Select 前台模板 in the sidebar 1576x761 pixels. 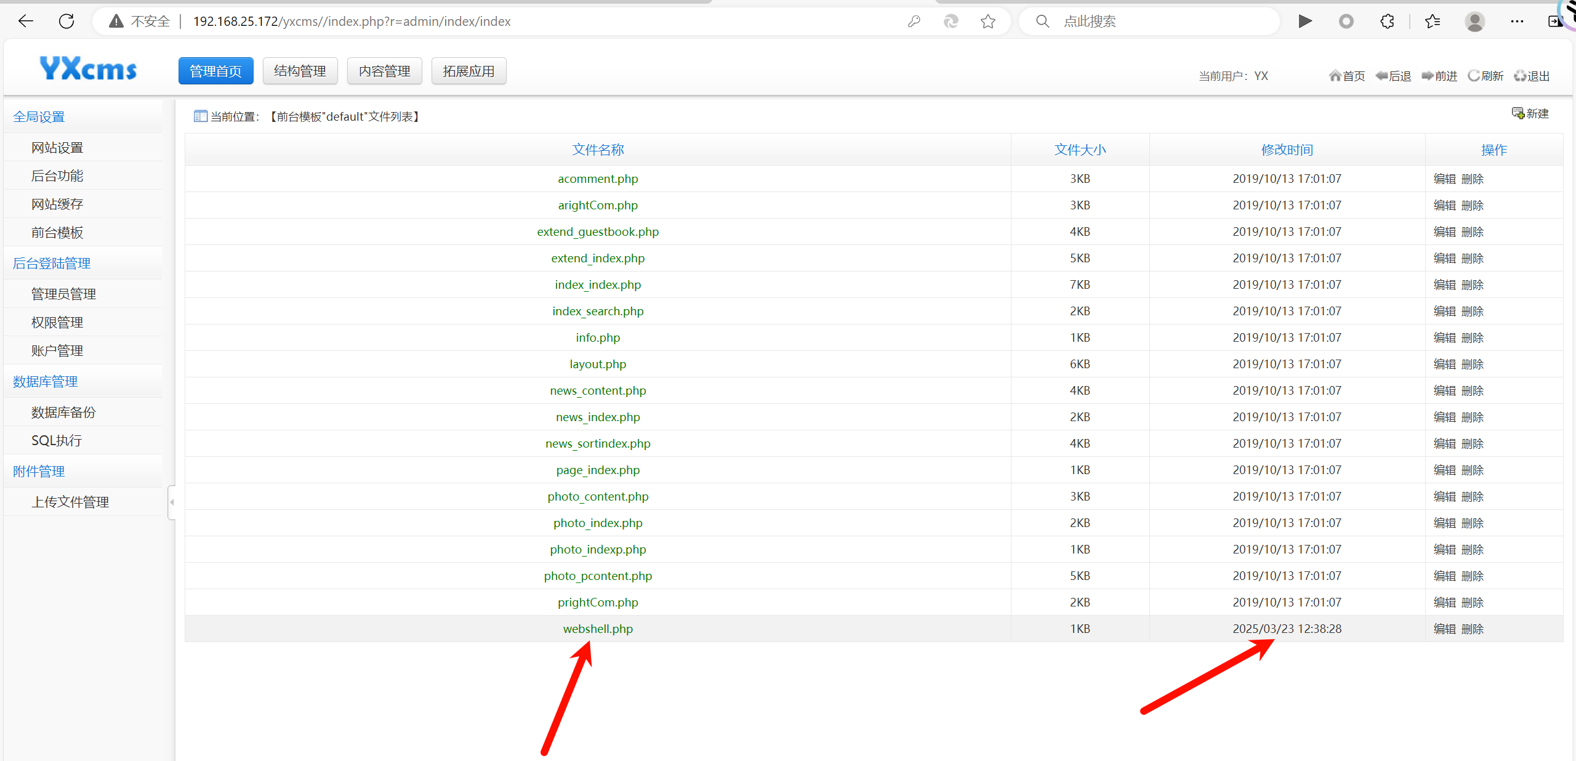[57, 233]
